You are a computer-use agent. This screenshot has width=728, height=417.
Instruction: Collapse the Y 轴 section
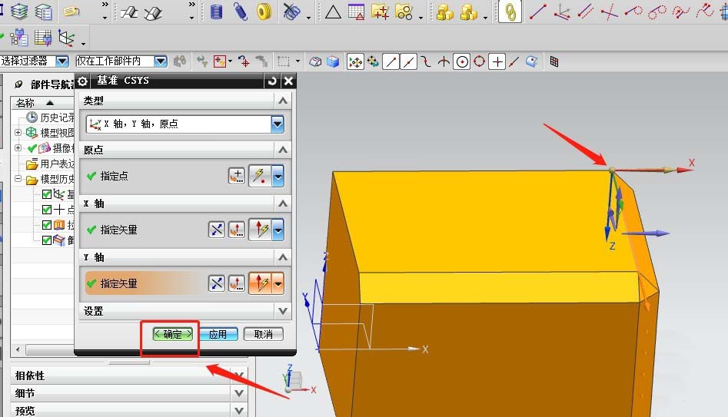[283, 257]
